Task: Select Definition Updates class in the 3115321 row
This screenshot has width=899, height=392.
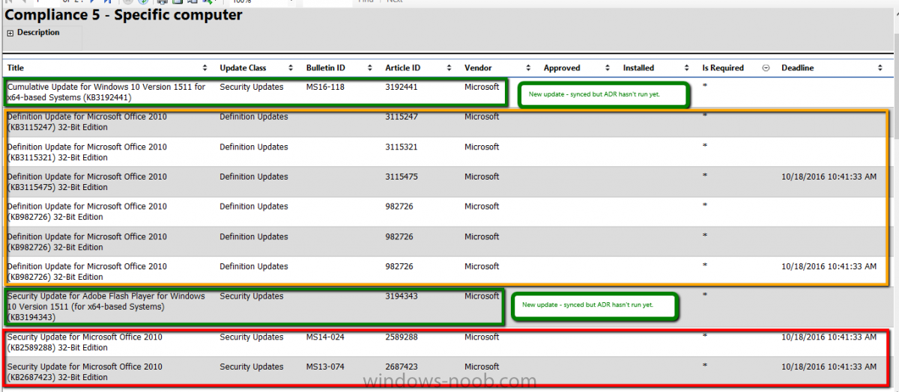Action: click(254, 147)
